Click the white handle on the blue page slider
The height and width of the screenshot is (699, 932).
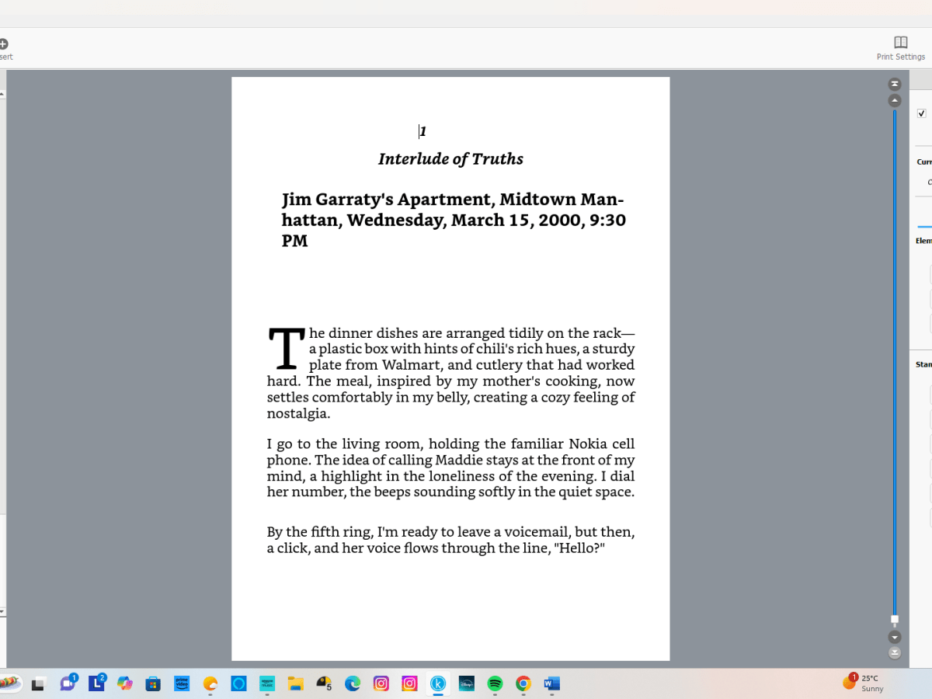(895, 620)
